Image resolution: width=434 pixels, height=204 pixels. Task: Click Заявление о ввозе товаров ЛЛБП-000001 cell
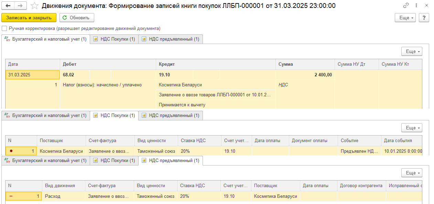216,95
